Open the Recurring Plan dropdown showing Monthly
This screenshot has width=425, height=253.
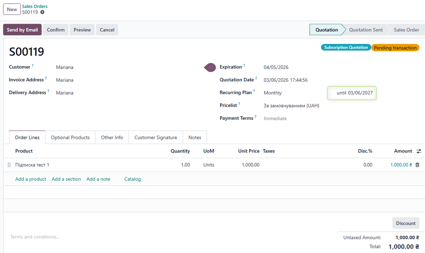point(272,92)
